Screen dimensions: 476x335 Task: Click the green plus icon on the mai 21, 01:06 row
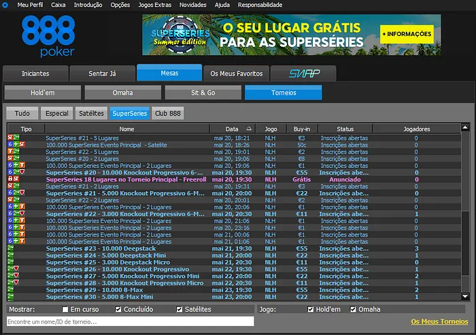tap(16, 241)
